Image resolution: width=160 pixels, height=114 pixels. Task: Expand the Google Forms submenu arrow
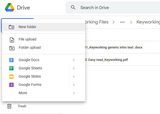(74, 85)
